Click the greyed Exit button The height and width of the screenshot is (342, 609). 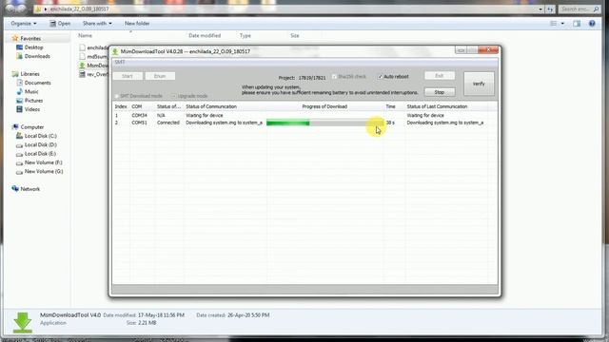tap(440, 76)
